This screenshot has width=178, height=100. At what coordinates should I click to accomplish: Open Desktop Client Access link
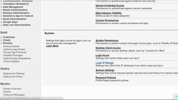coord(108,48)
